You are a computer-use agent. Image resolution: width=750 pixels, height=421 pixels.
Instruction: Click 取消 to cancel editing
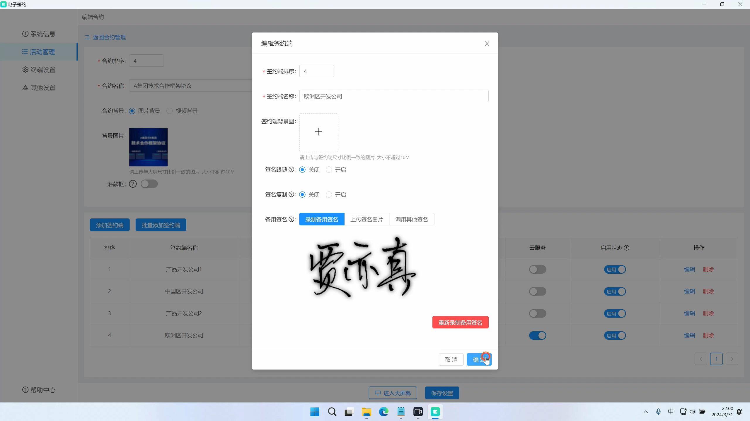coord(451,360)
